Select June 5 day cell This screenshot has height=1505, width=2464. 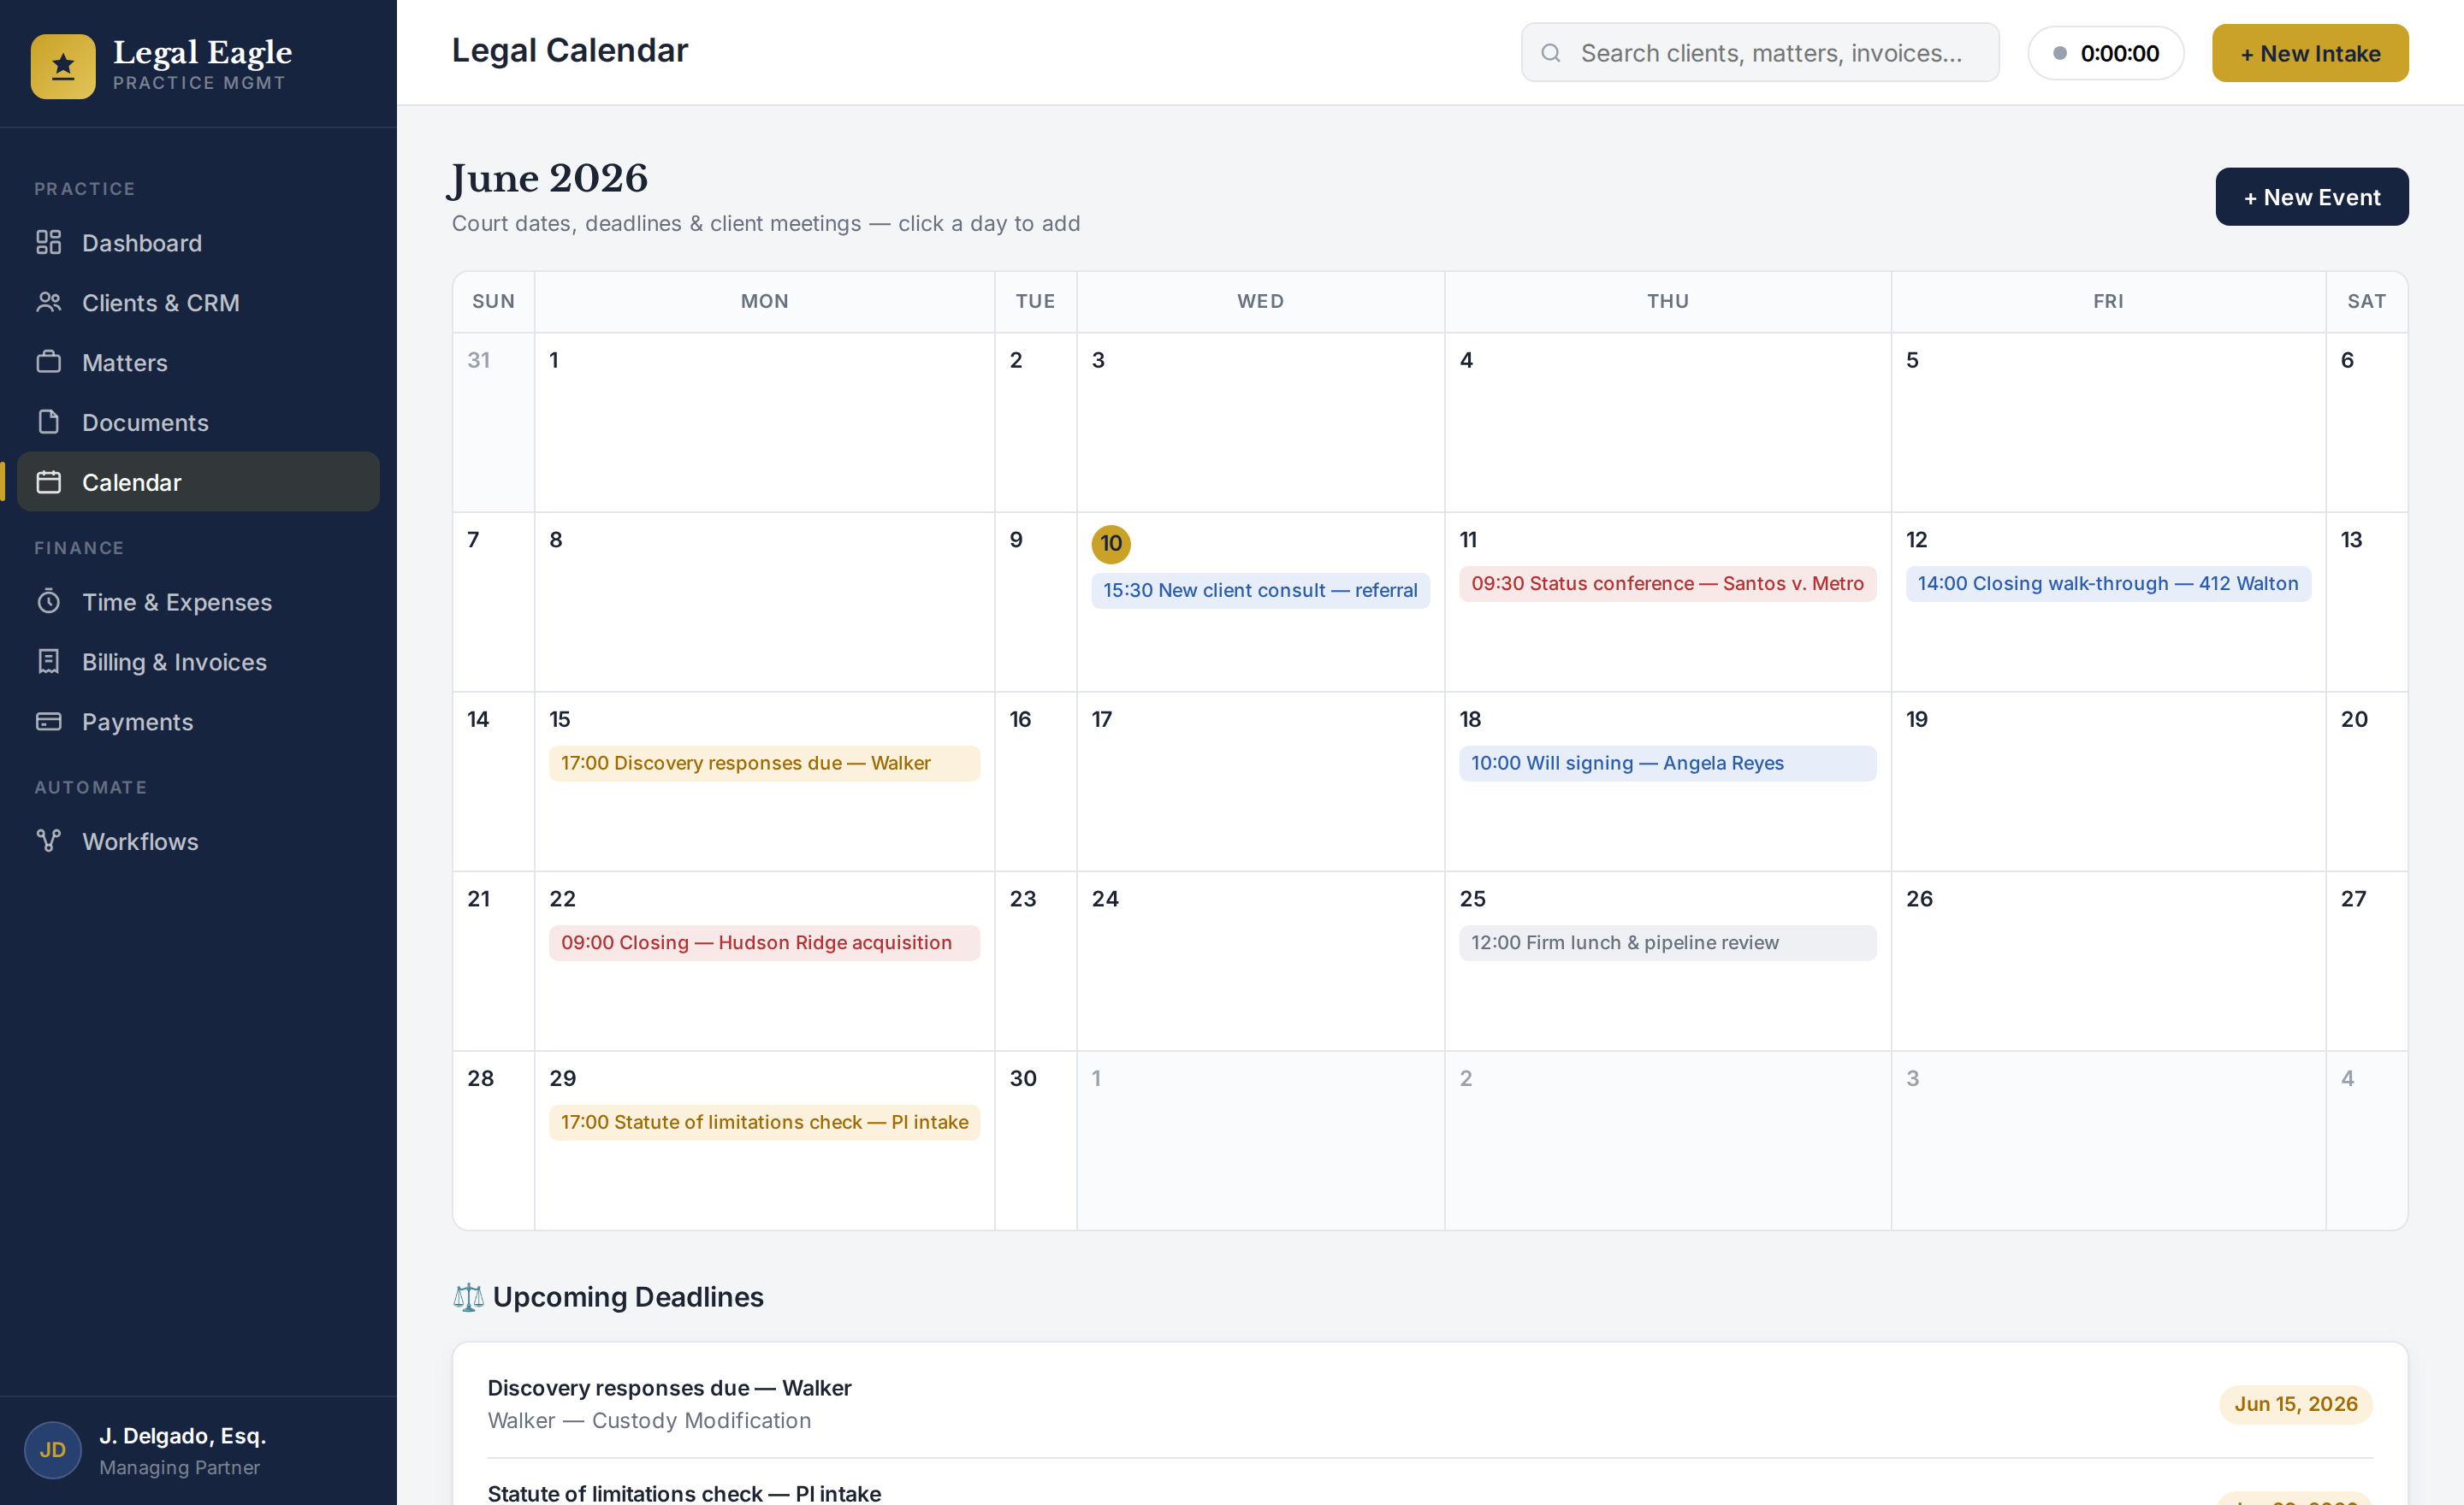click(x=2108, y=422)
